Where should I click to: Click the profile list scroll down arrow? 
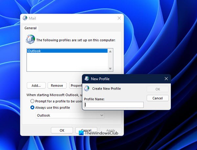point(110,68)
